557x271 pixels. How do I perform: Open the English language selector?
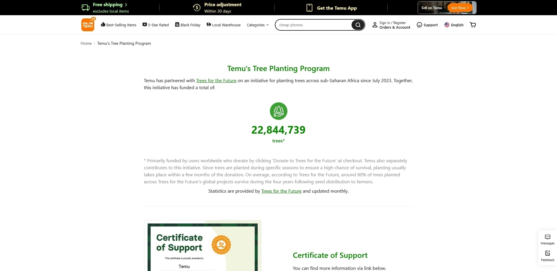[454, 25]
